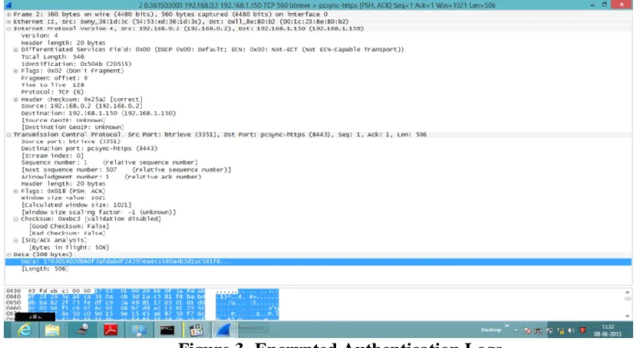Select the [Length: 506] row
The width and height of the screenshot is (640, 348).
[45, 269]
